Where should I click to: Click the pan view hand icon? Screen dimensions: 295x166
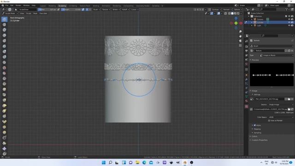(240, 36)
